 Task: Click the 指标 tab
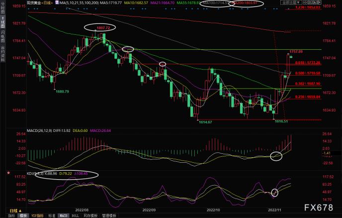click(11, 216)
